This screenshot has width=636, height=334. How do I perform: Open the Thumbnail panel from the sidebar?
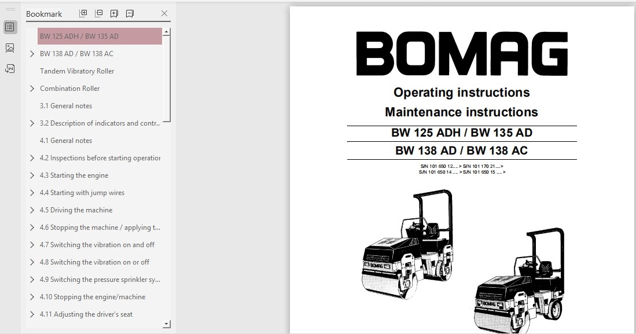pyautogui.click(x=10, y=48)
